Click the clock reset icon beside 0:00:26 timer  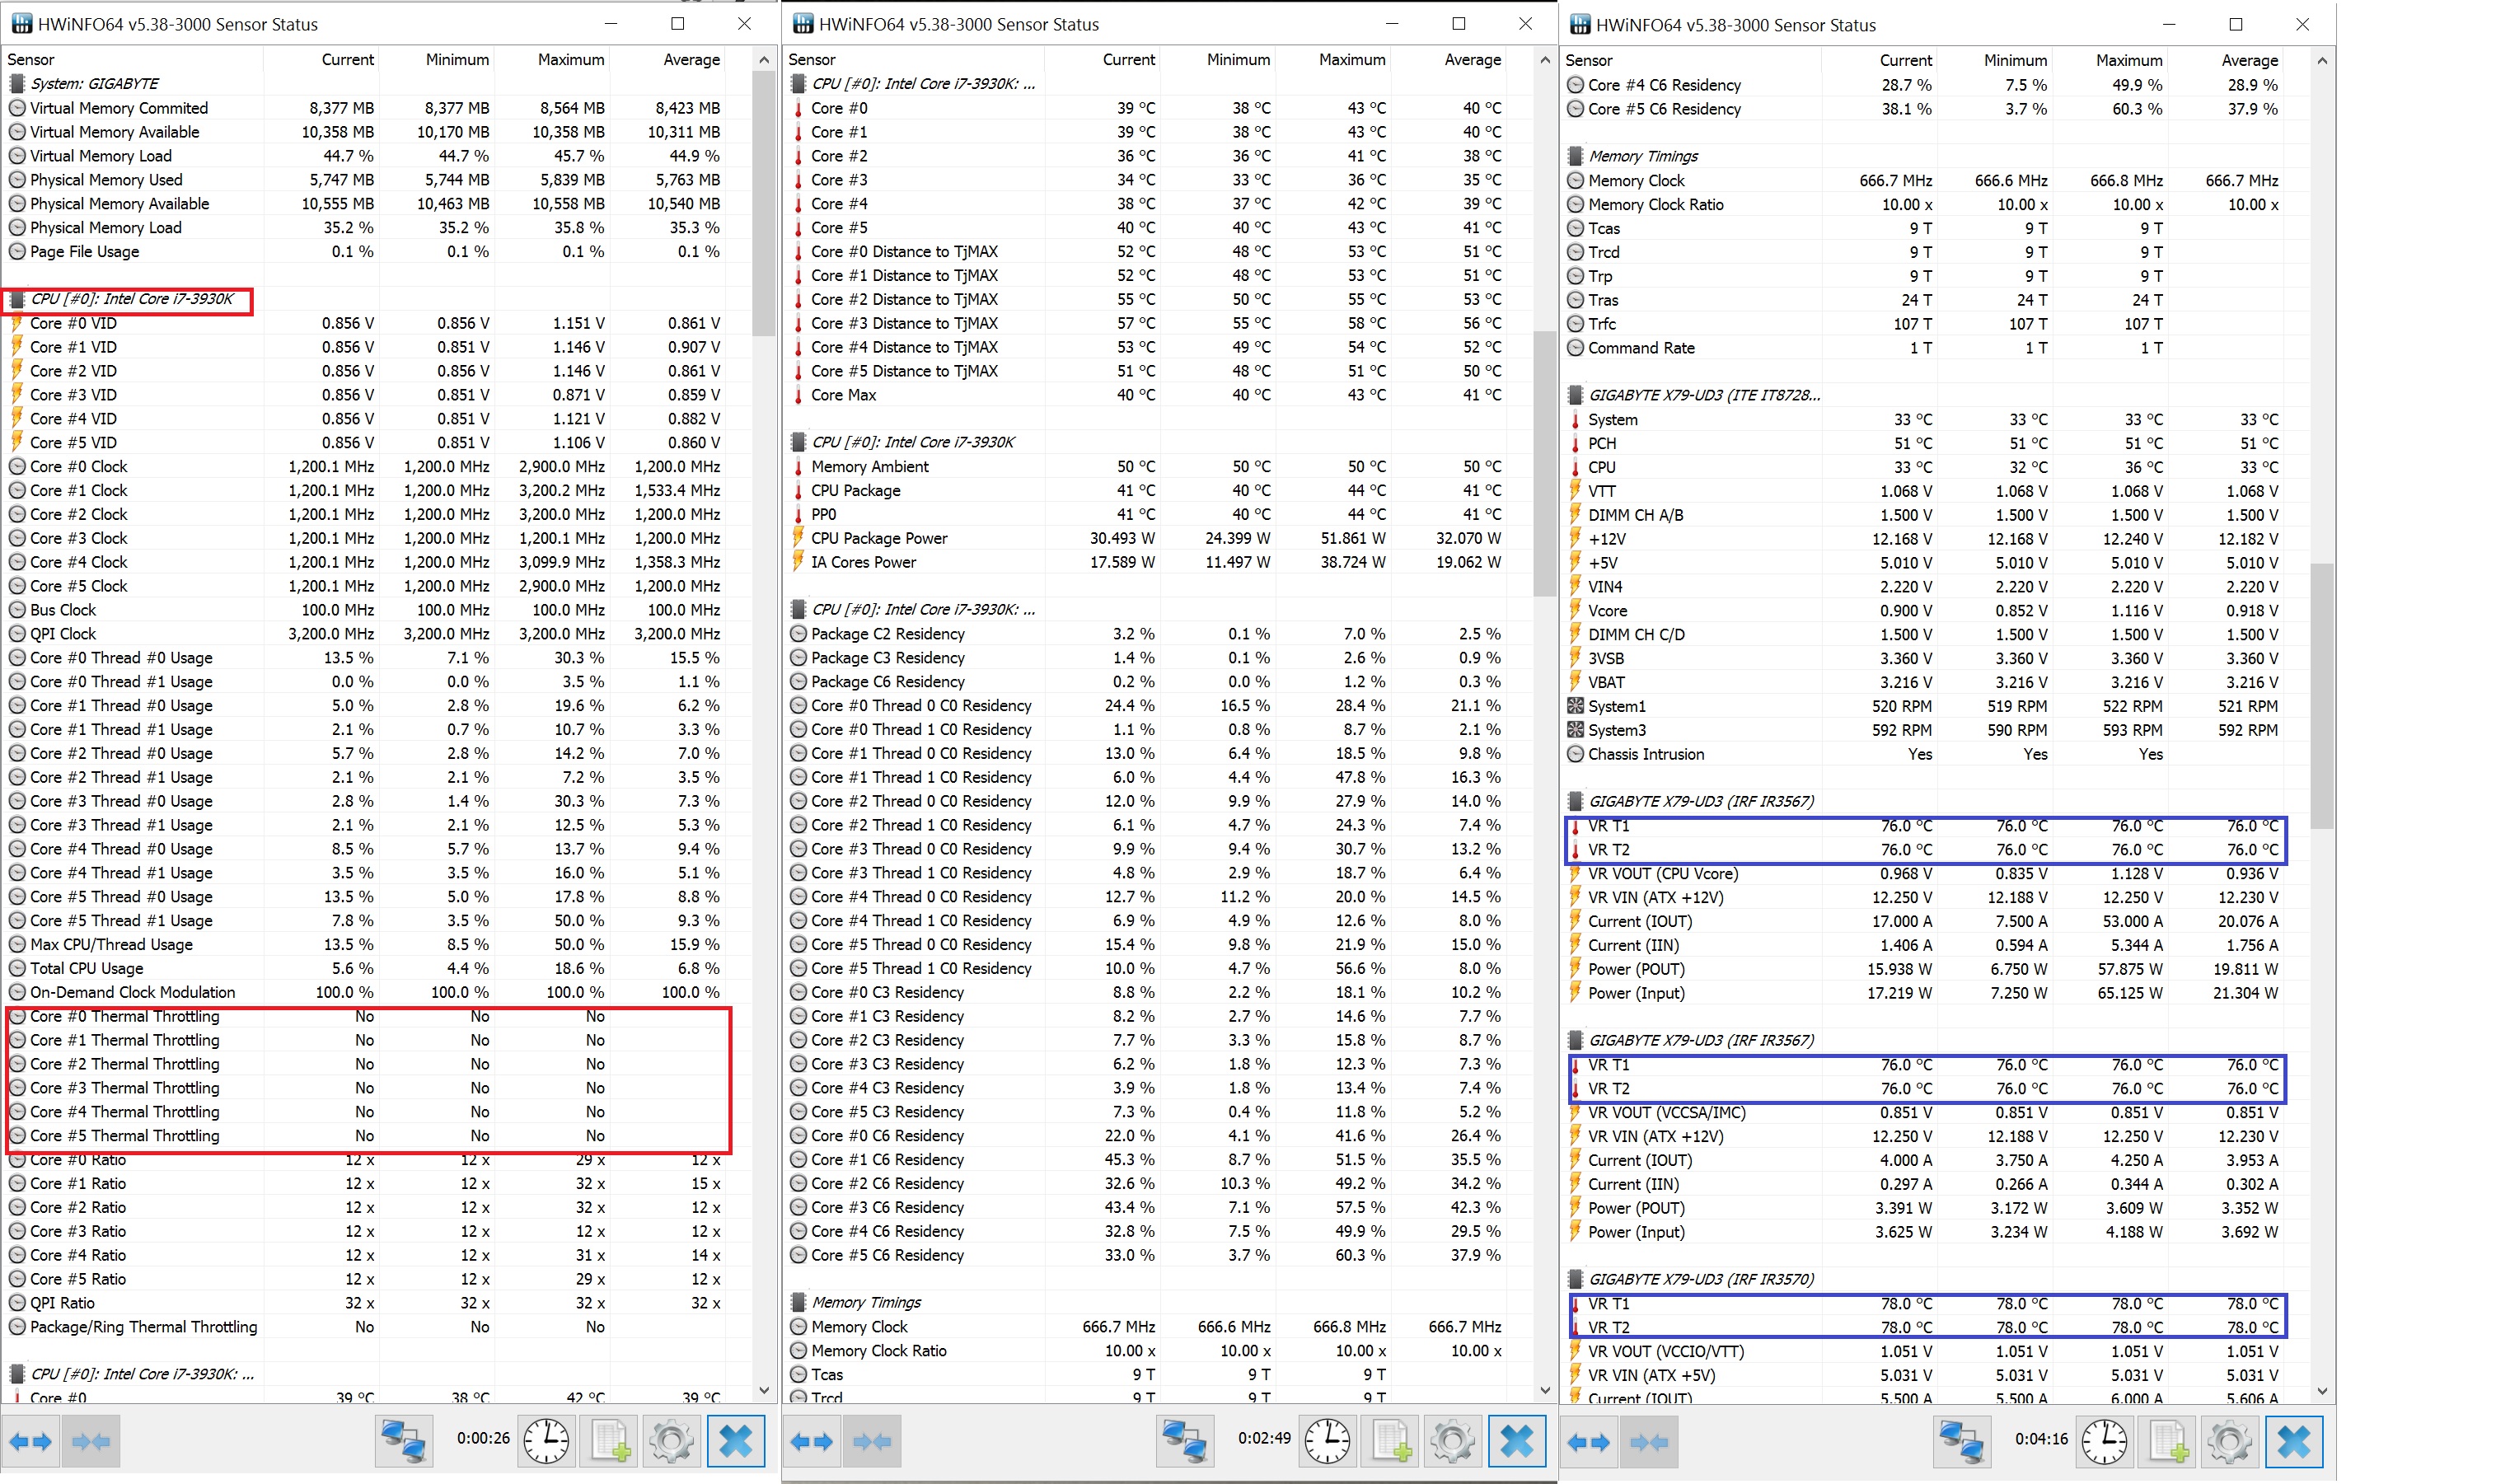tap(546, 1441)
